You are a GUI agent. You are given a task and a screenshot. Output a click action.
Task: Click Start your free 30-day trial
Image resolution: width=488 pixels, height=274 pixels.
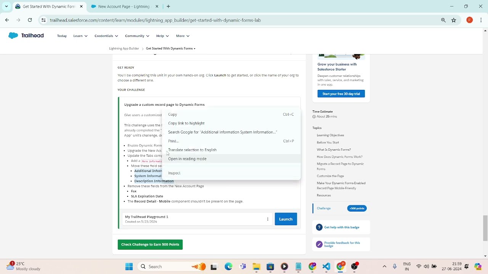[341, 94]
